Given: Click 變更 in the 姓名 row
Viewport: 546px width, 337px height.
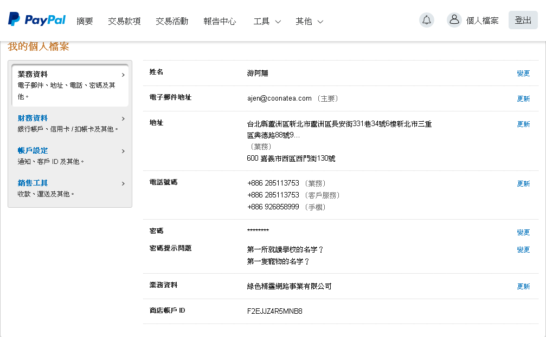Looking at the screenshot, I should click(523, 73).
